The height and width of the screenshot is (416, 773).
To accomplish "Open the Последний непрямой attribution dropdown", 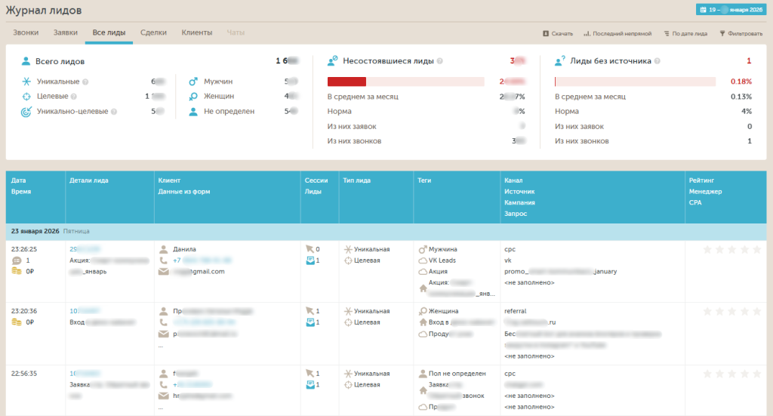I will pos(617,34).
